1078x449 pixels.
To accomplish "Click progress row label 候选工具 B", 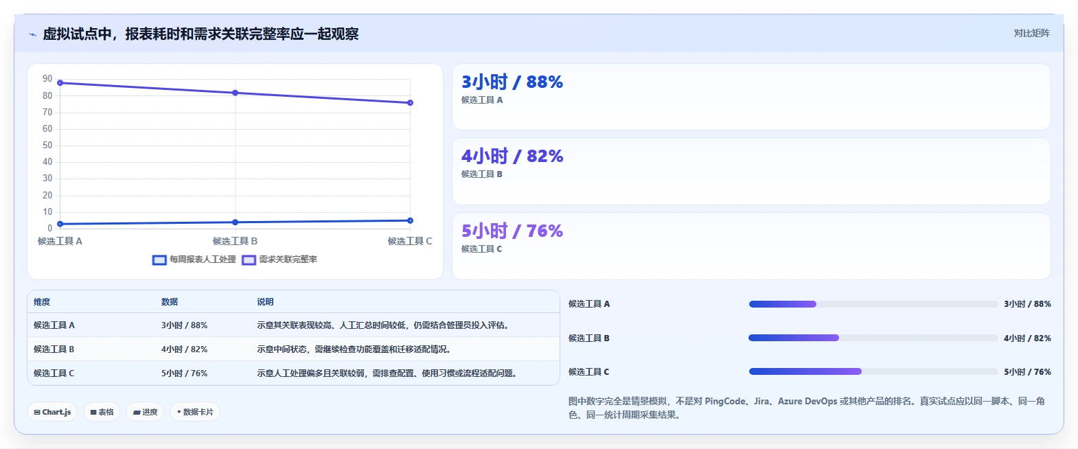I will pyautogui.click(x=589, y=338).
